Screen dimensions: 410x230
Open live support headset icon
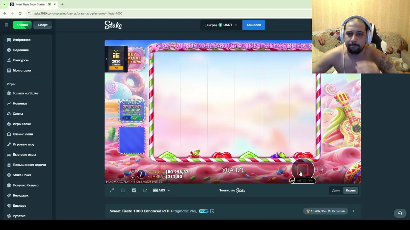(x=400, y=213)
